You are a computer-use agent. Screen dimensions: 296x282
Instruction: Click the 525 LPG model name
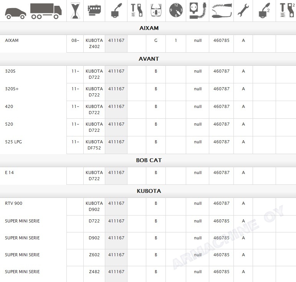point(13,142)
